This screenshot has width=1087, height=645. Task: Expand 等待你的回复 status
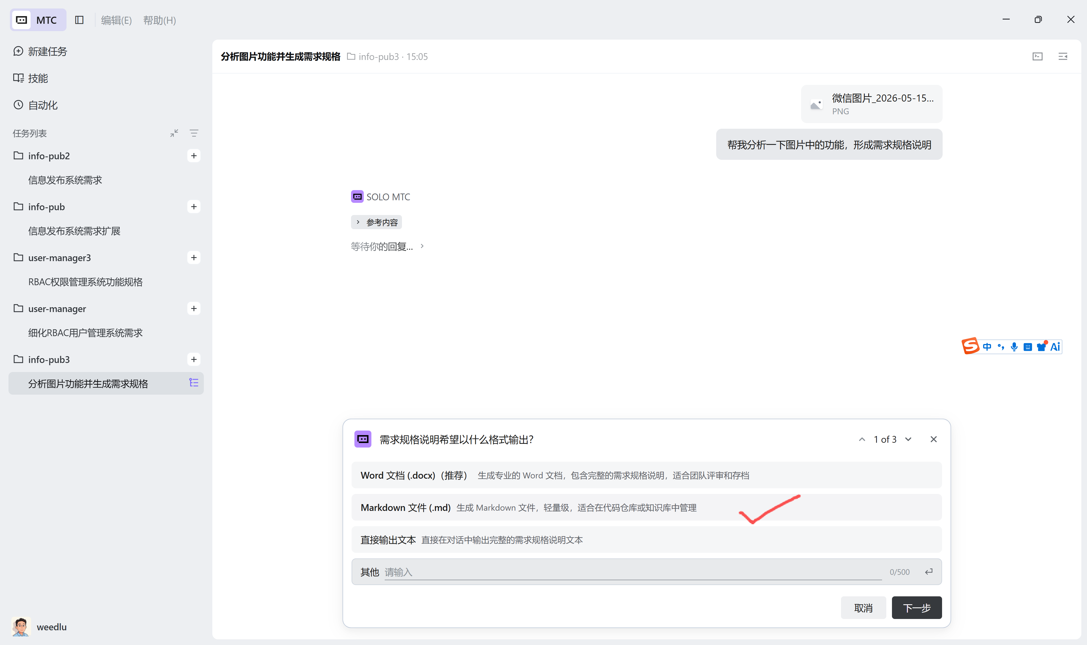[x=387, y=246]
